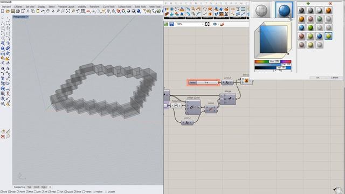This screenshot has height=194, width=345.
Task: Click the blue Render sphere icon
Action: pos(139,11)
